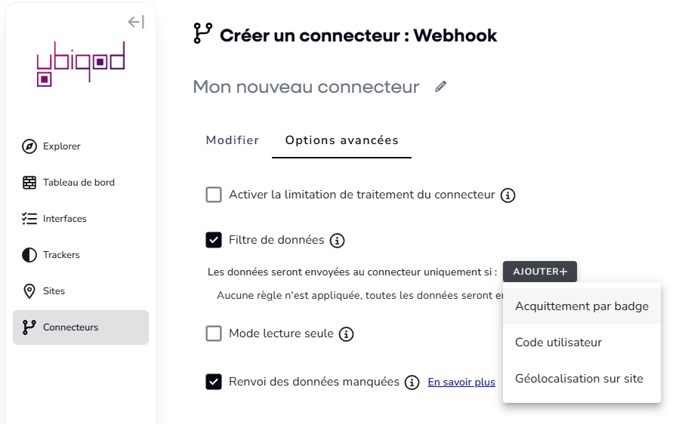Click the pencil icon to rename connector
Image resolution: width=685 pixels, height=424 pixels.
pos(440,86)
